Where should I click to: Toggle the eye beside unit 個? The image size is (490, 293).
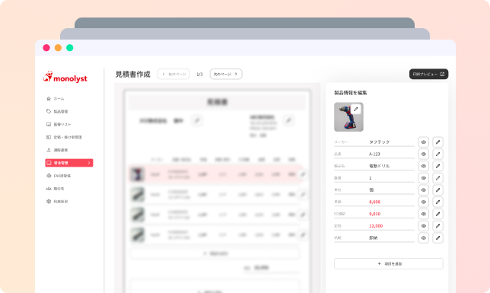point(424,189)
